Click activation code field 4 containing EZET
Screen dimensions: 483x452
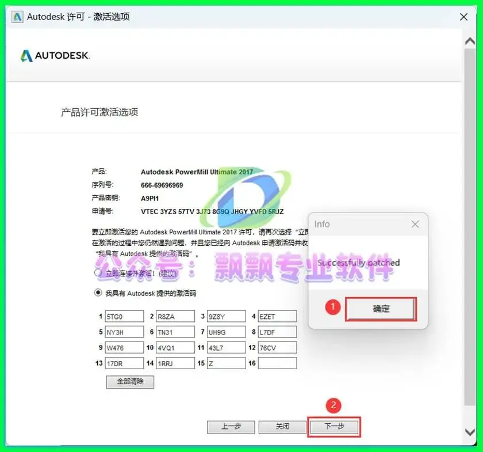point(277,316)
